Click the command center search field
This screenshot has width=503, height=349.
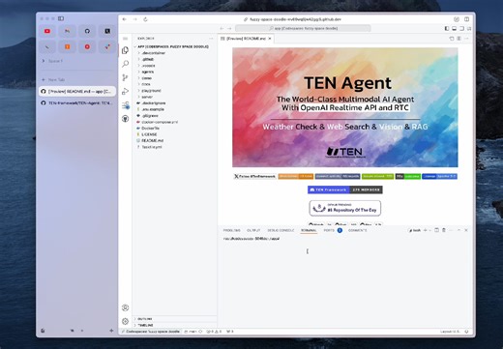[303, 28]
